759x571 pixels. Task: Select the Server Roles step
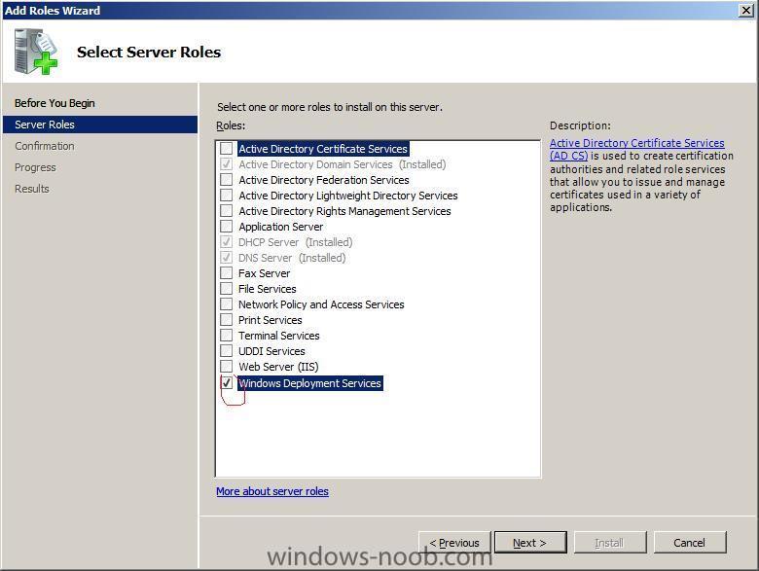click(x=99, y=125)
